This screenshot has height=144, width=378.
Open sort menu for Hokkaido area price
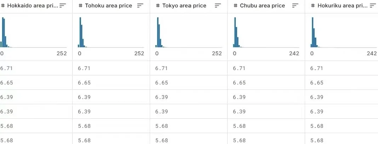63,6
